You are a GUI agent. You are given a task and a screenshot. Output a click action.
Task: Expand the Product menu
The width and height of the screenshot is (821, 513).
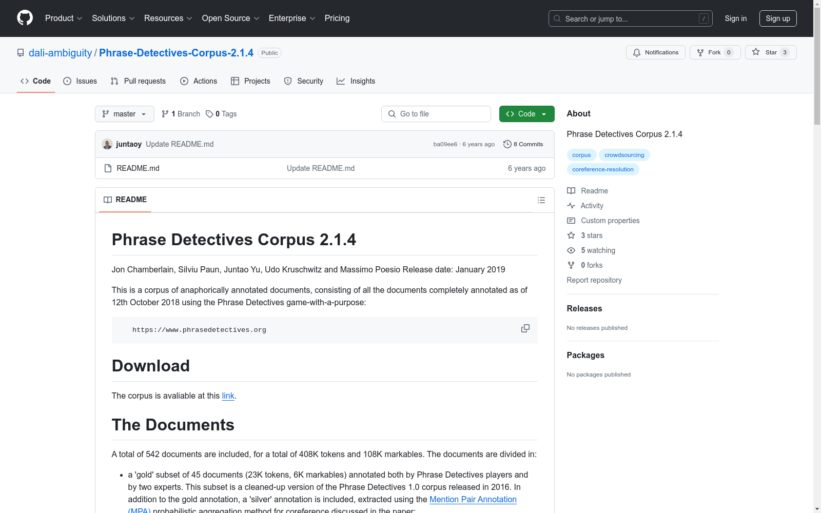click(64, 18)
